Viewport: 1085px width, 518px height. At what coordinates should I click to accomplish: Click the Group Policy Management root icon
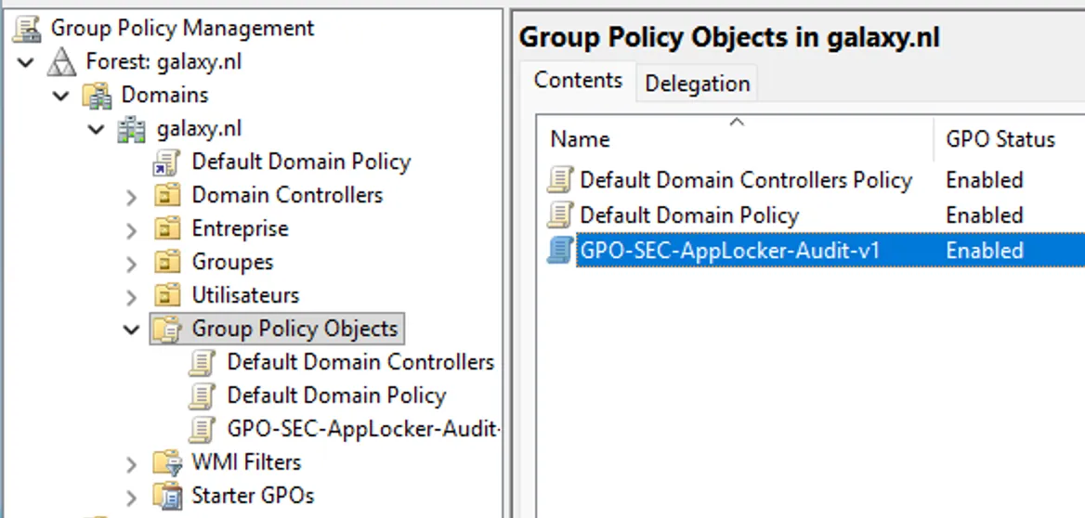[28, 29]
